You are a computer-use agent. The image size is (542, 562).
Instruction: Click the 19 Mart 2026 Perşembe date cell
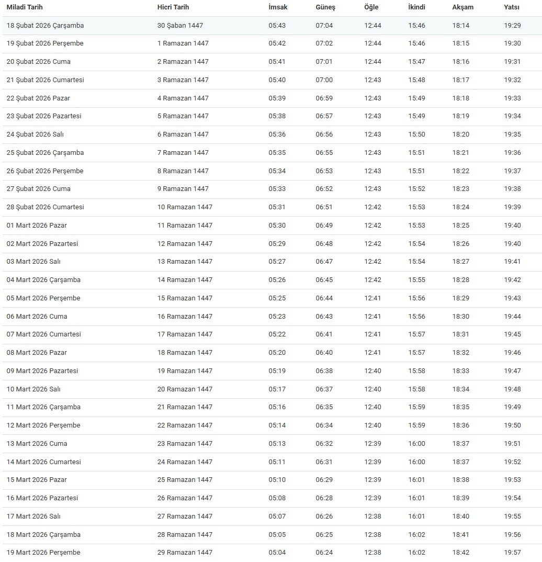coord(43,553)
